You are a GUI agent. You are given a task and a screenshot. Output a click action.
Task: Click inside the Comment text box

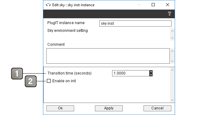[108, 56]
